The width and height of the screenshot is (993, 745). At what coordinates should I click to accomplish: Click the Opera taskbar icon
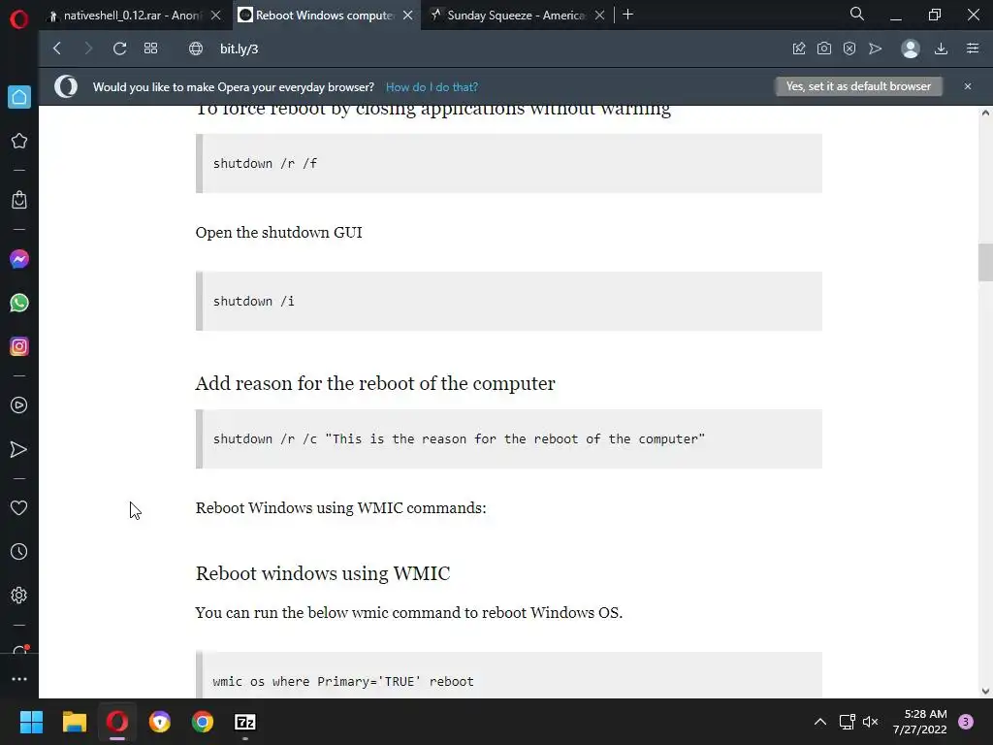pos(117,722)
